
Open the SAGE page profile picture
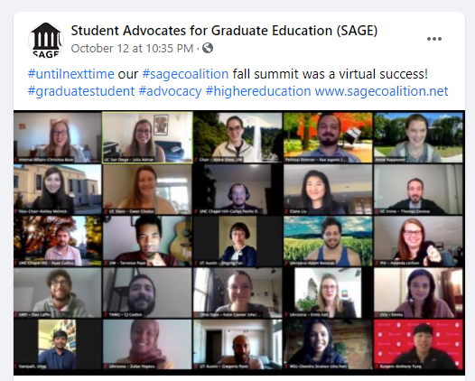[x=46, y=40]
